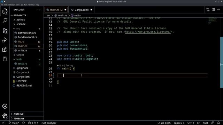Show errors and warnings count

[x=33, y=123]
